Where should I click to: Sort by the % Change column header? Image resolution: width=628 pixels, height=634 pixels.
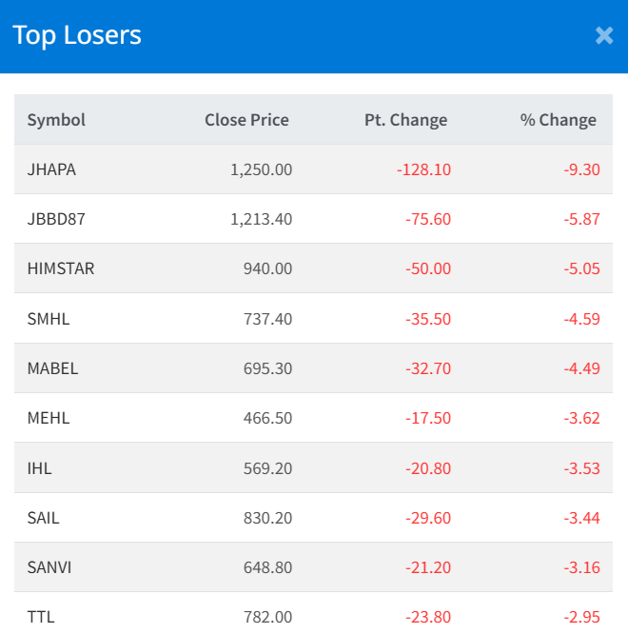click(558, 120)
